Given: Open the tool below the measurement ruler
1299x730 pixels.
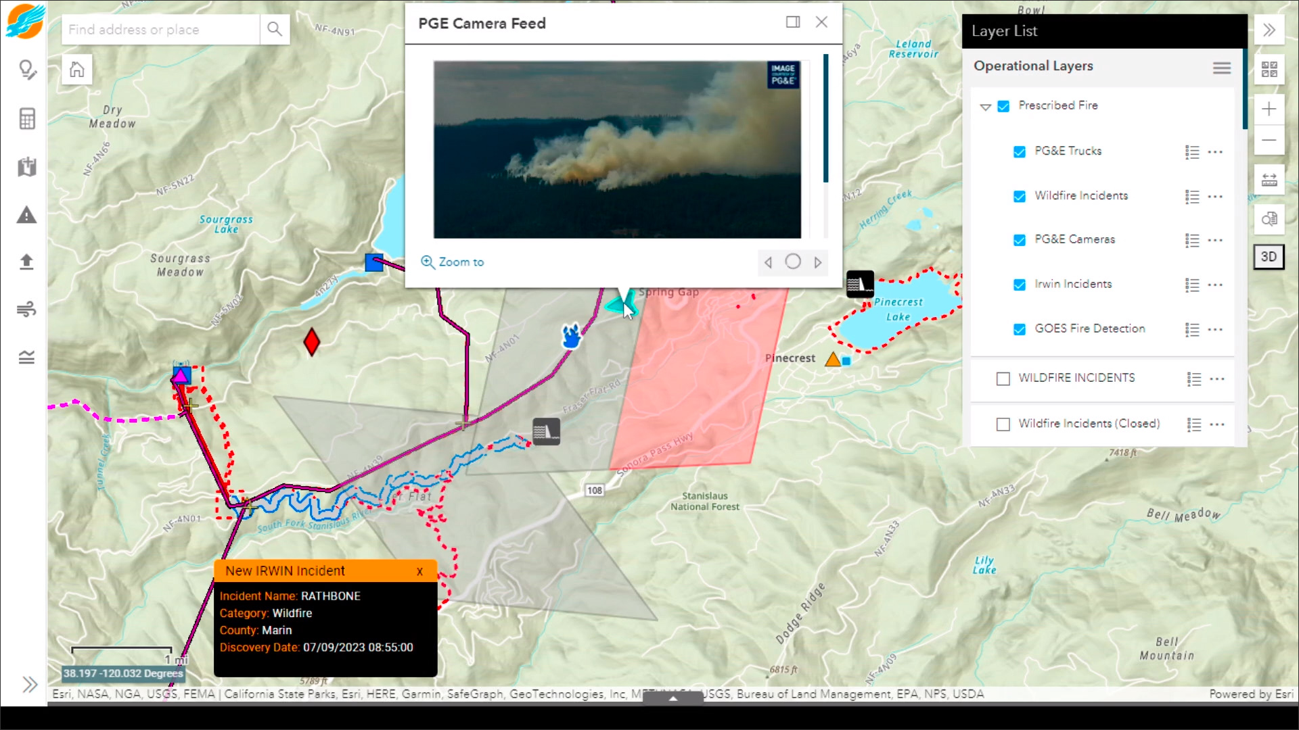Looking at the screenshot, I should [x=1269, y=218].
